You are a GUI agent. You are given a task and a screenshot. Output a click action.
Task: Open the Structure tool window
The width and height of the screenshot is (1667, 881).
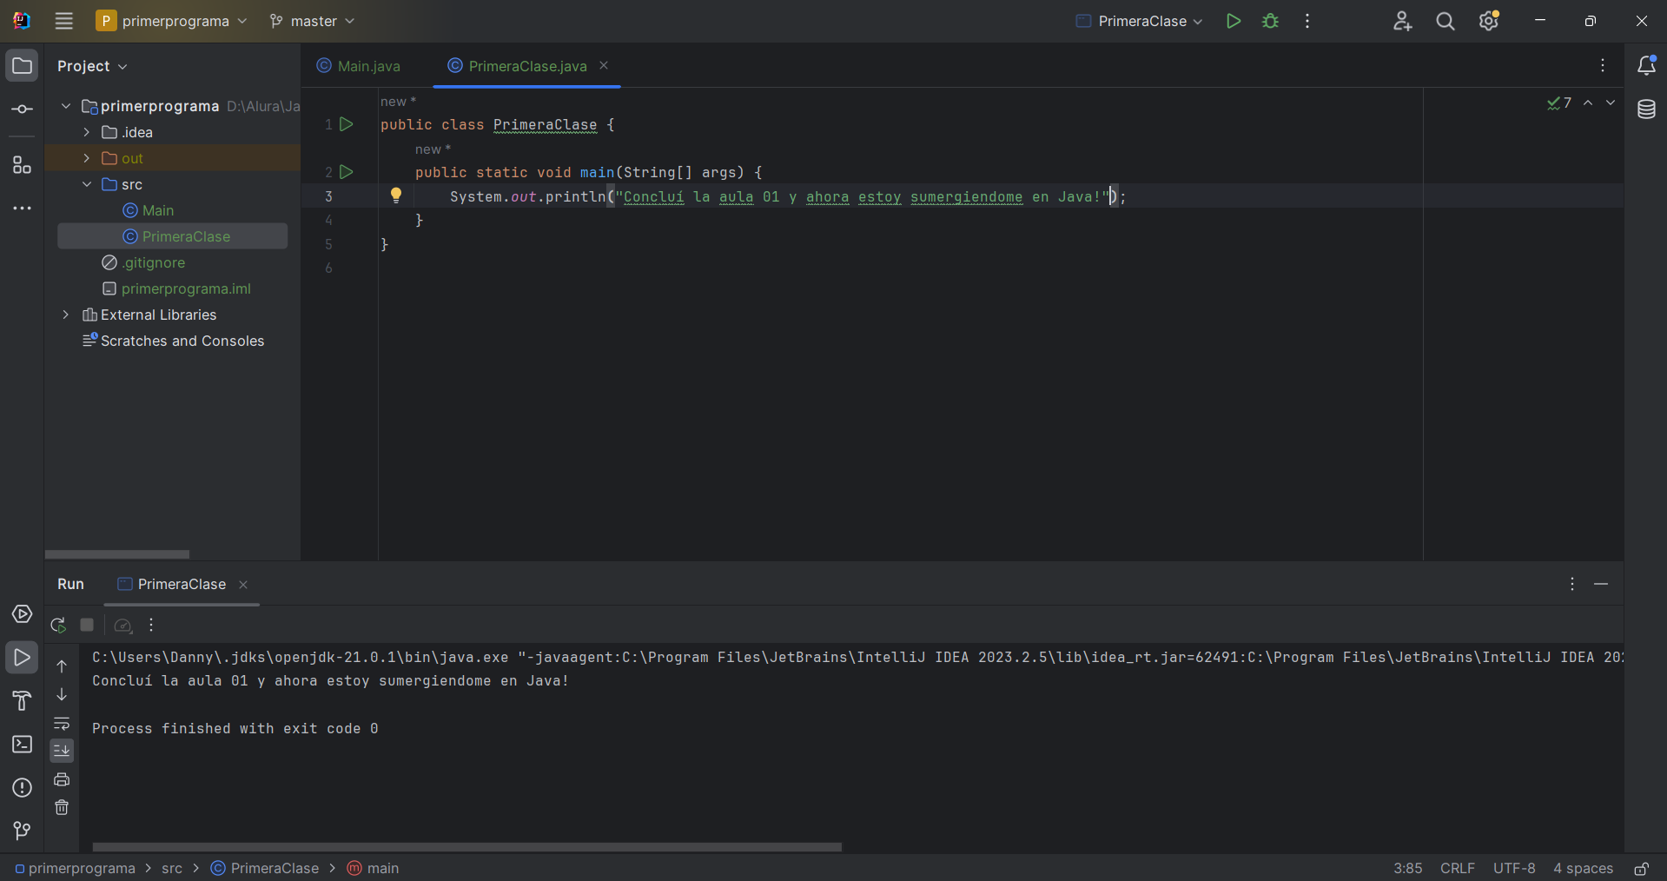(x=22, y=165)
